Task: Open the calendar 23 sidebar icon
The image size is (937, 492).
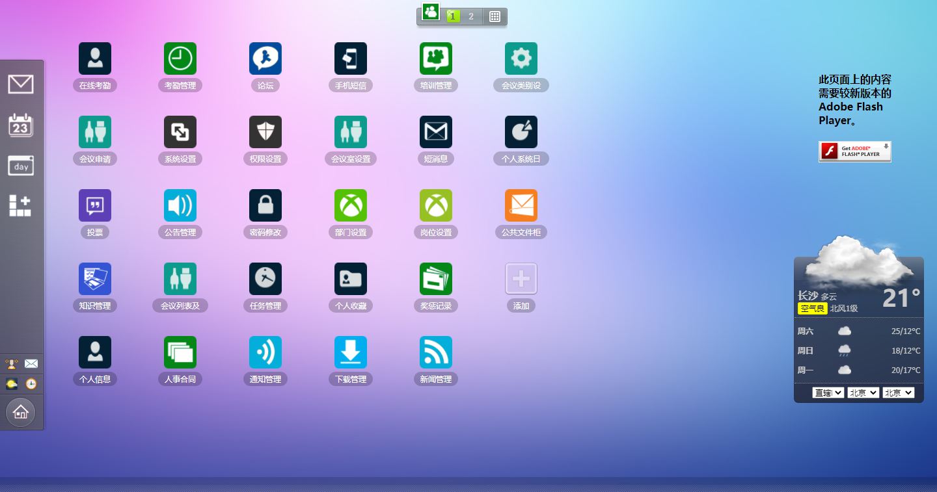Action: 21,125
